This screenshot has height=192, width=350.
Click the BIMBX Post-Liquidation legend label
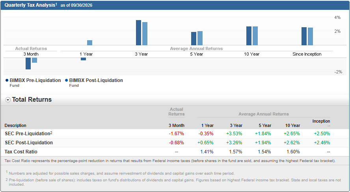pos(96,80)
